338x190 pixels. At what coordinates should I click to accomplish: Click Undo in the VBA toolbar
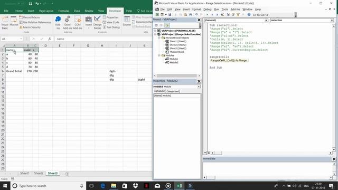[x=196, y=14]
